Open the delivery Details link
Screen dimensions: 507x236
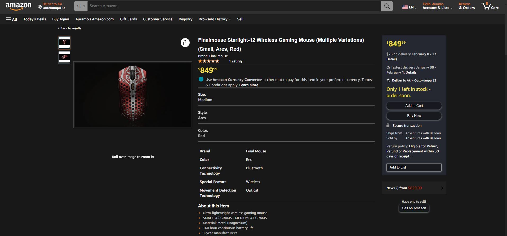392,59
